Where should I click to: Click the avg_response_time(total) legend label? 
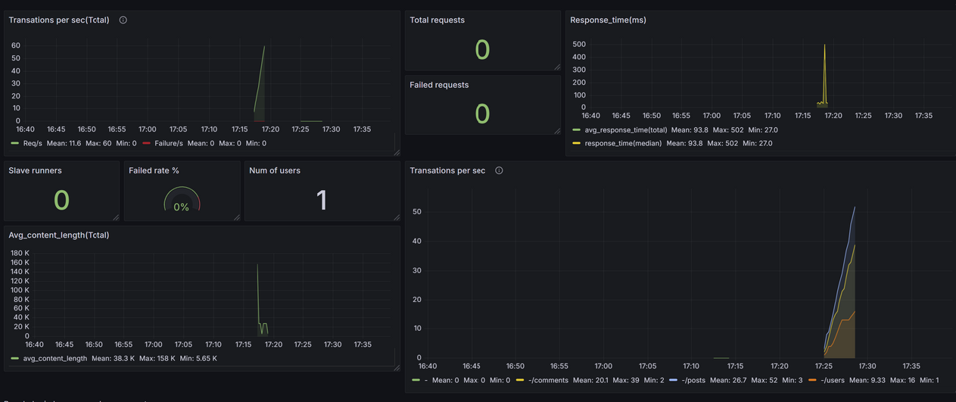(x=626, y=130)
